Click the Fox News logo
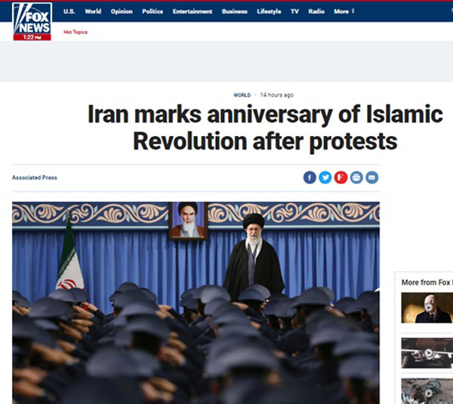 pos(32,21)
